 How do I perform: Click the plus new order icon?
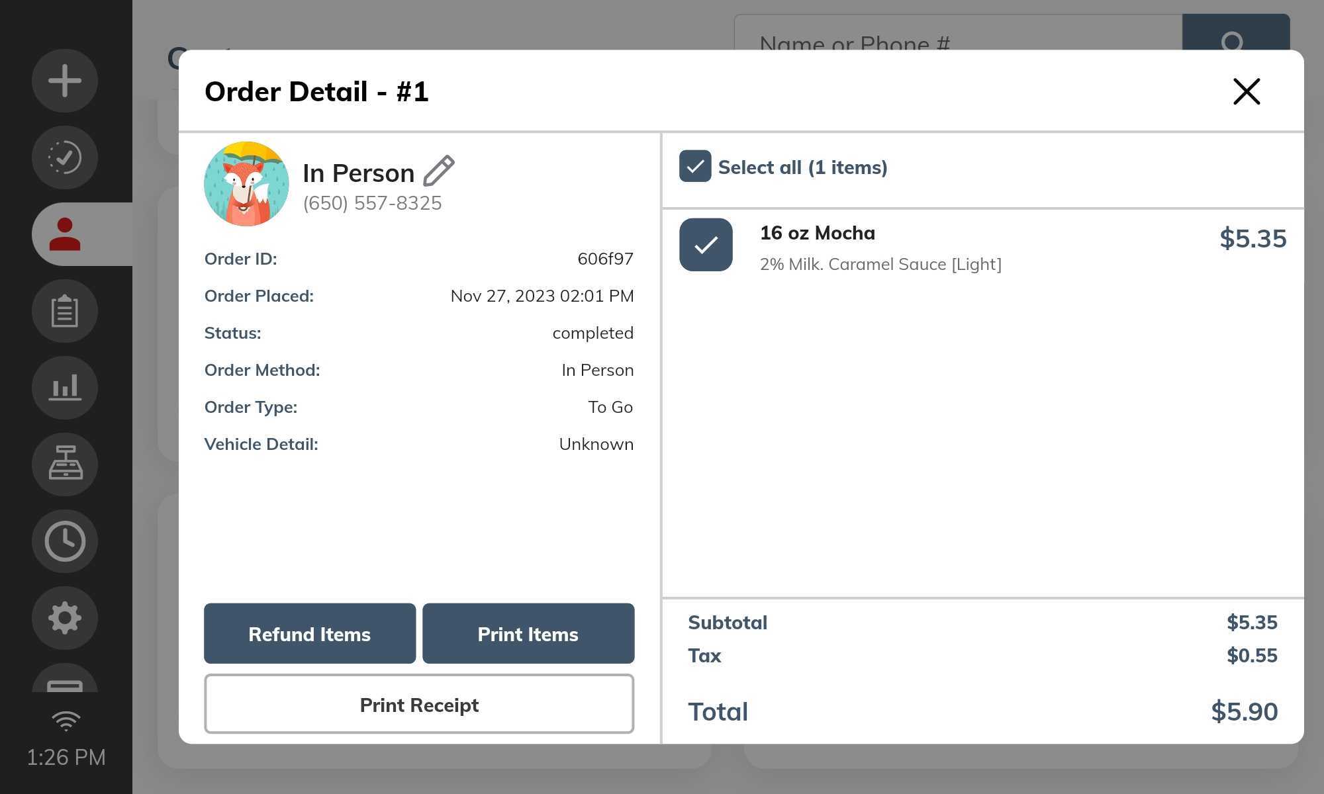pos(65,81)
